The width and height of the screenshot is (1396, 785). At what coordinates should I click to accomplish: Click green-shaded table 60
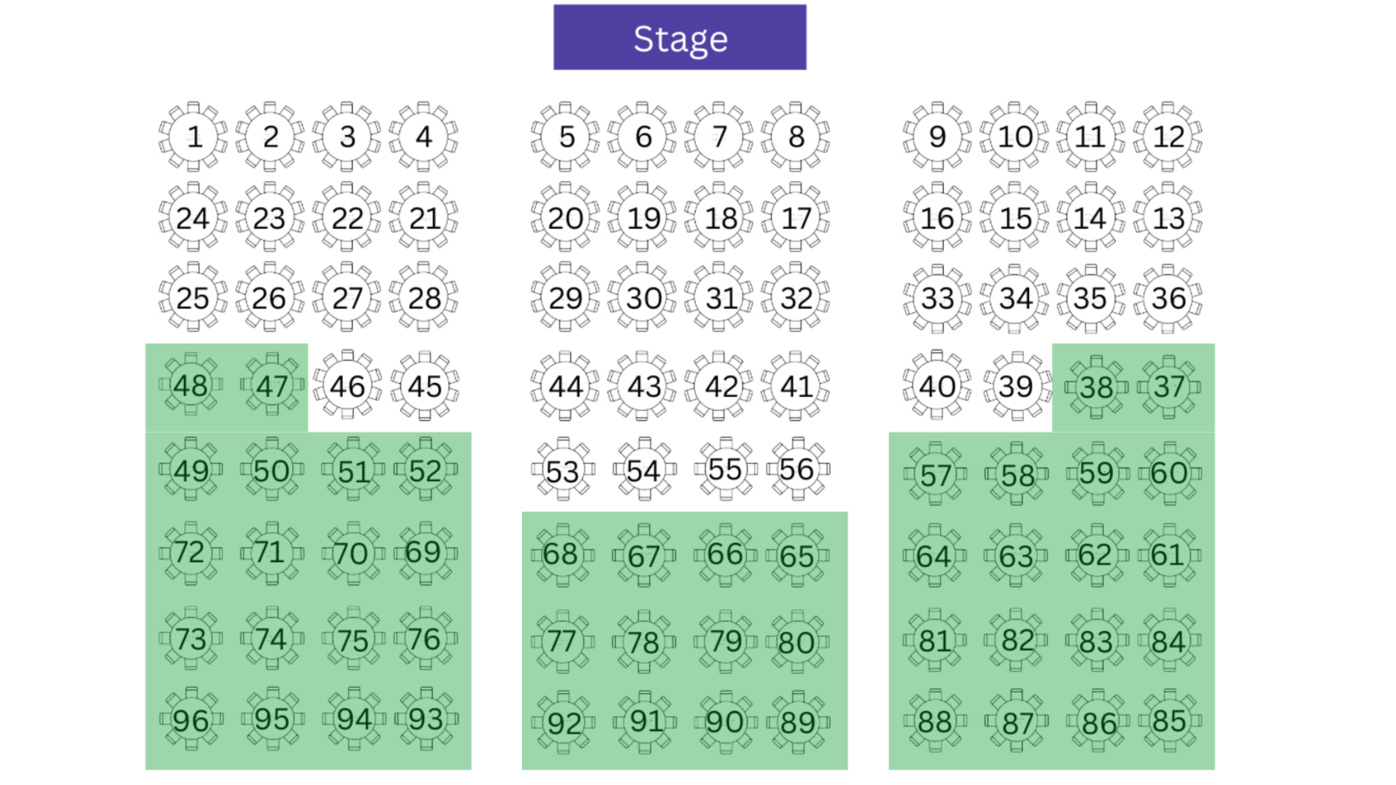[x=1168, y=473]
